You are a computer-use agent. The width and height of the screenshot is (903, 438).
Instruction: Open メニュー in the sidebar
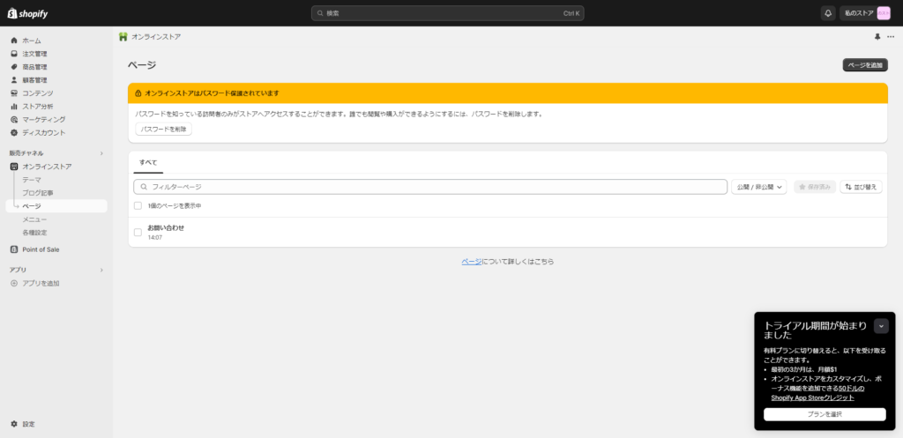(x=34, y=219)
